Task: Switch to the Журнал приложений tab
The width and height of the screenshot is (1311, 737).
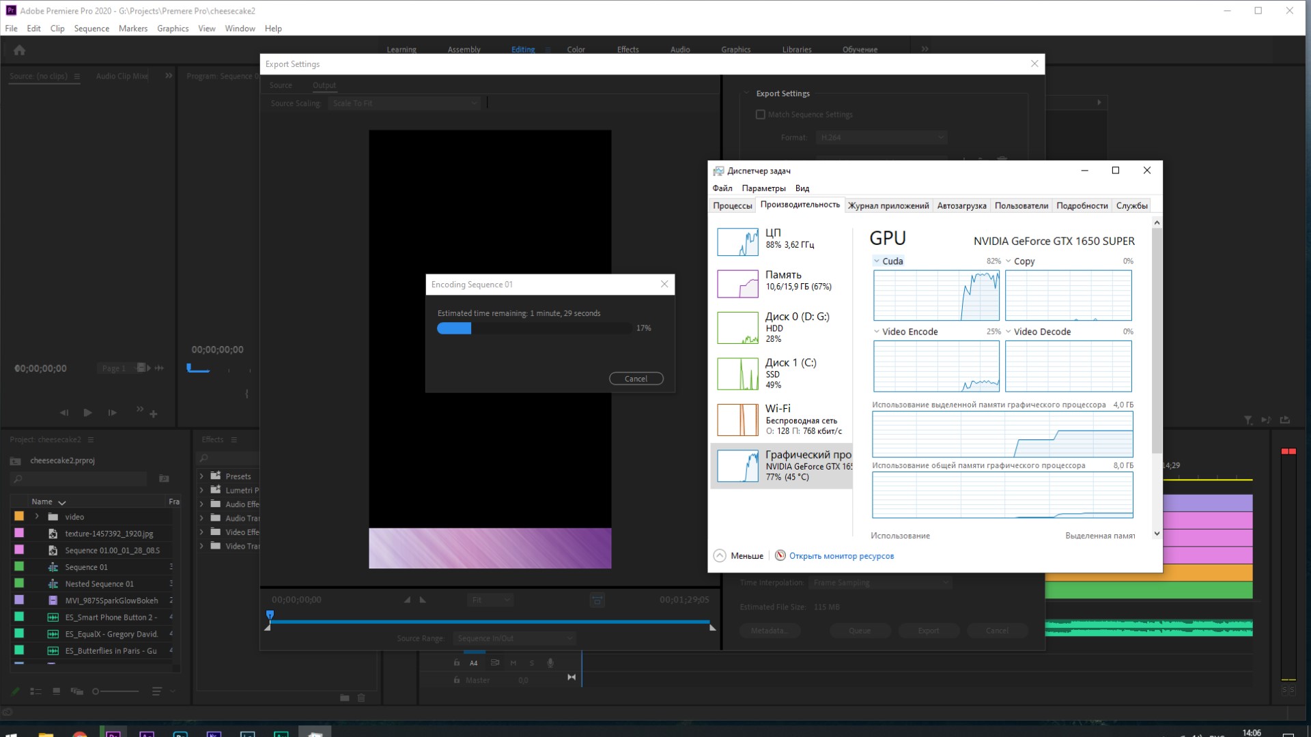Action: [x=888, y=205]
